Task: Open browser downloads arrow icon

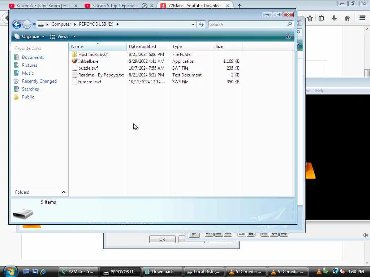Action: coord(334,18)
